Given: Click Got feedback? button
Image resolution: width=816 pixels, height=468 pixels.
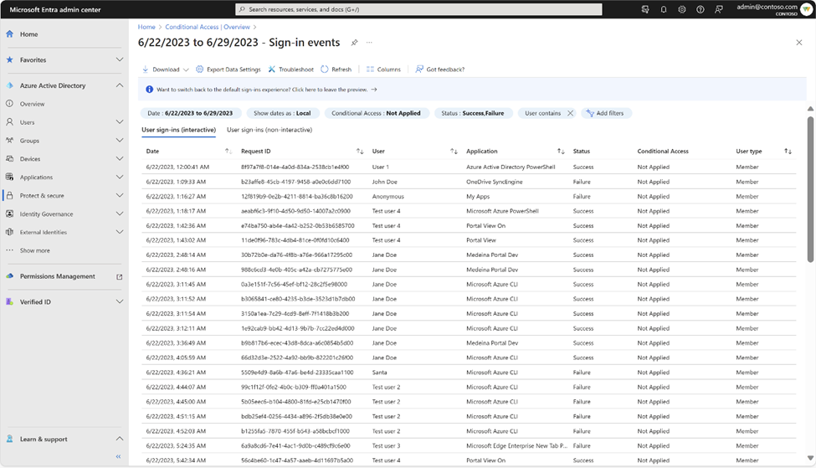Looking at the screenshot, I should pos(439,69).
